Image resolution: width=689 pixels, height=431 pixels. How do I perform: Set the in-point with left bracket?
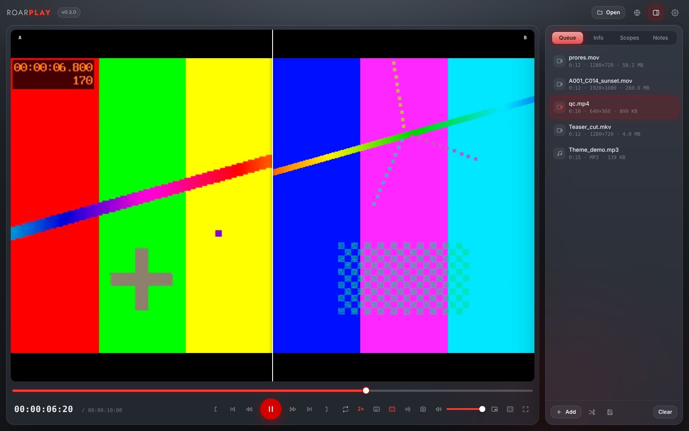point(216,409)
